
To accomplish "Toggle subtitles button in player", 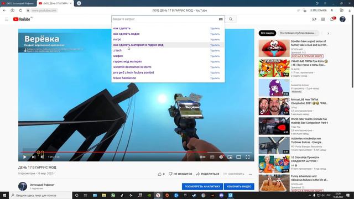I will click(x=212, y=157).
